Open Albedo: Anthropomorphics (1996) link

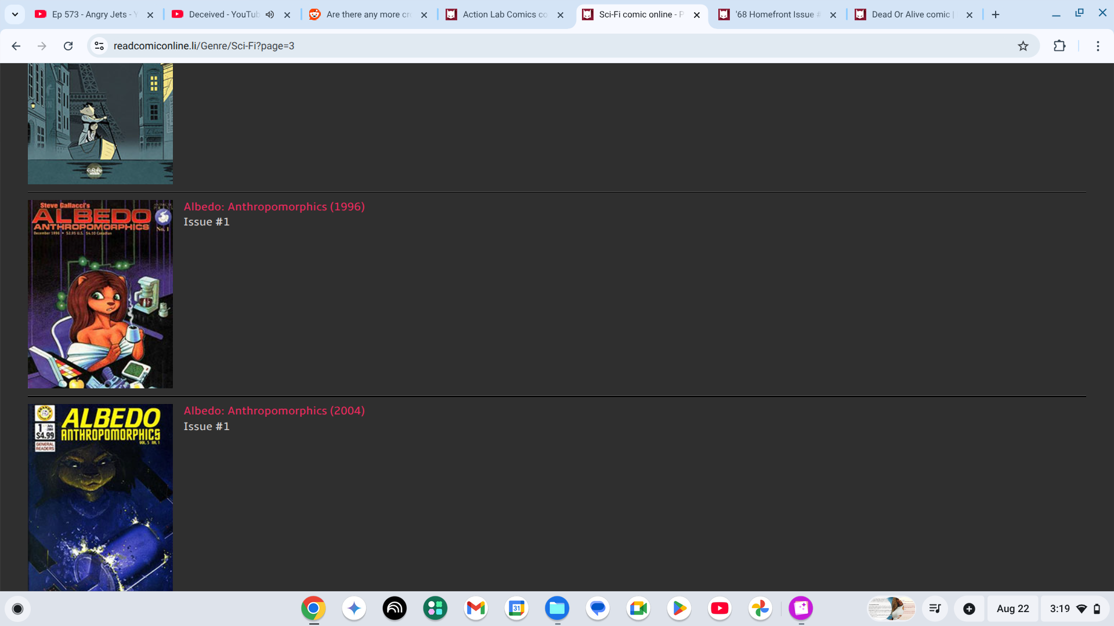pos(274,207)
